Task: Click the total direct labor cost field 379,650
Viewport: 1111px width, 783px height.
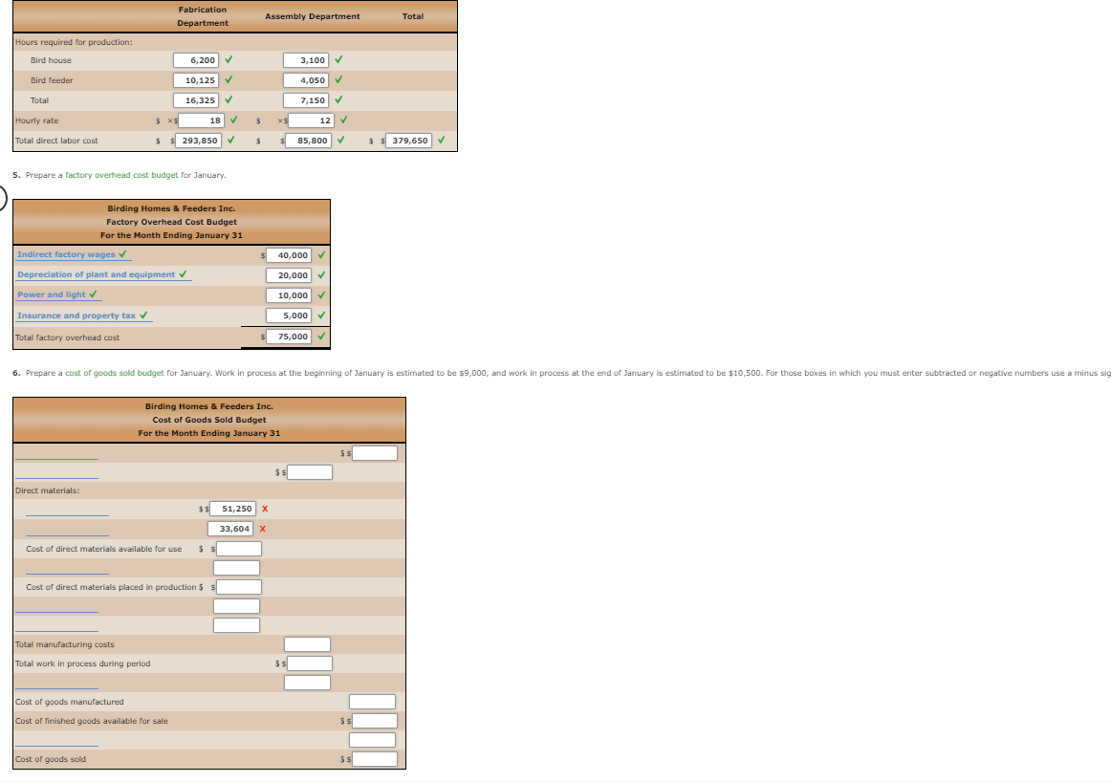Action: coord(409,141)
